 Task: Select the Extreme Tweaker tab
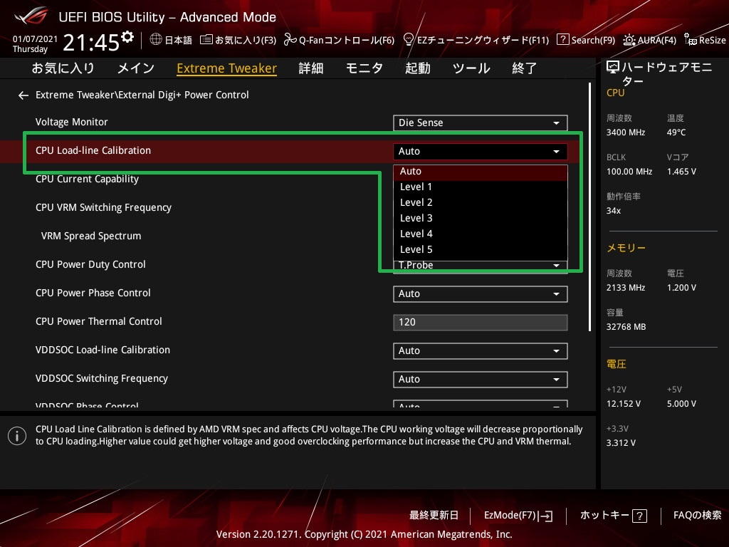click(227, 68)
